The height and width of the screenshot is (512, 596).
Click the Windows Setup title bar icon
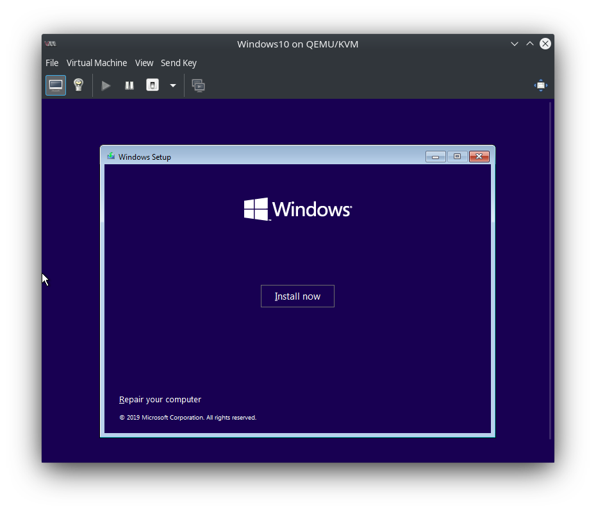pyautogui.click(x=111, y=156)
